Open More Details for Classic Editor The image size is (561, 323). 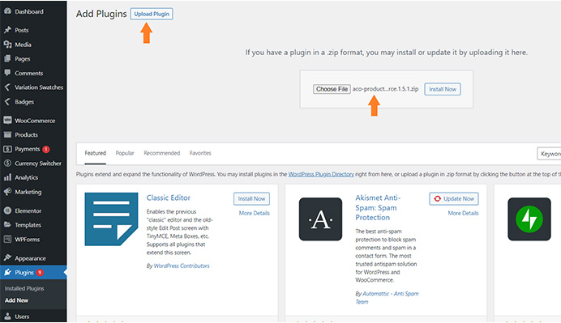[x=254, y=213]
